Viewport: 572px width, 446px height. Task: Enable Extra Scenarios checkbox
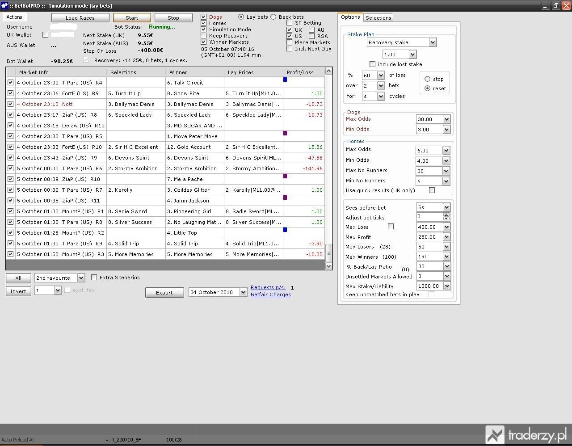coord(94,278)
